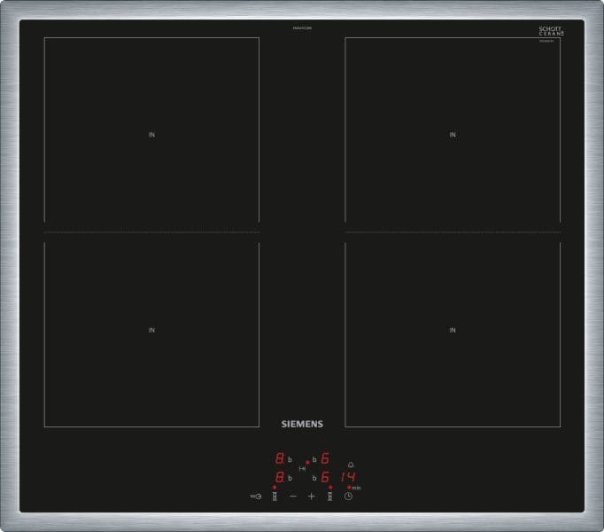Viewport: 604px width, 532px height.
Task: Select the left flex zone icon beside minus
Action: click(x=275, y=497)
